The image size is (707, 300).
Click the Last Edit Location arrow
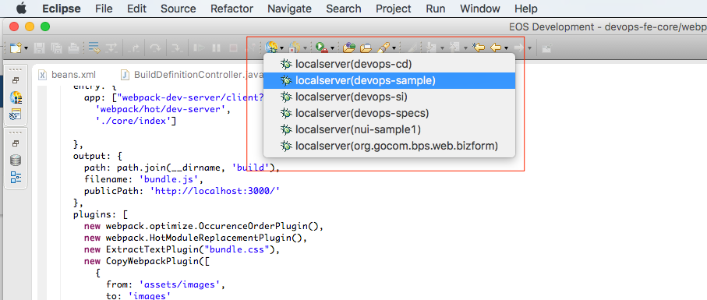point(478,47)
